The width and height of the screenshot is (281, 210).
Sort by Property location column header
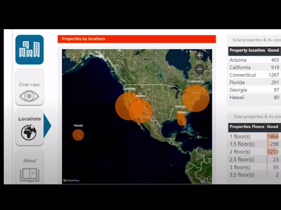pyautogui.click(x=247, y=50)
